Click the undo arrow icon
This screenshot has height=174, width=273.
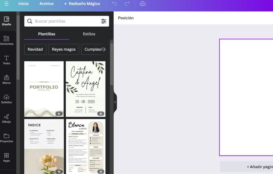(x=114, y=4)
